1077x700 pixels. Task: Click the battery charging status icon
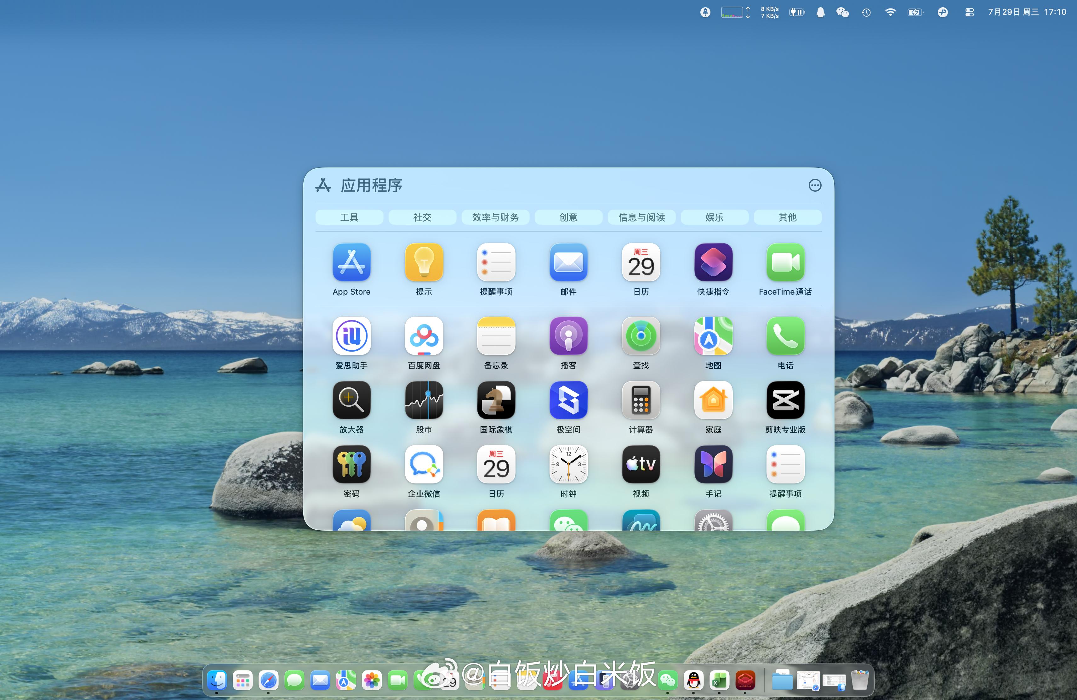click(915, 12)
